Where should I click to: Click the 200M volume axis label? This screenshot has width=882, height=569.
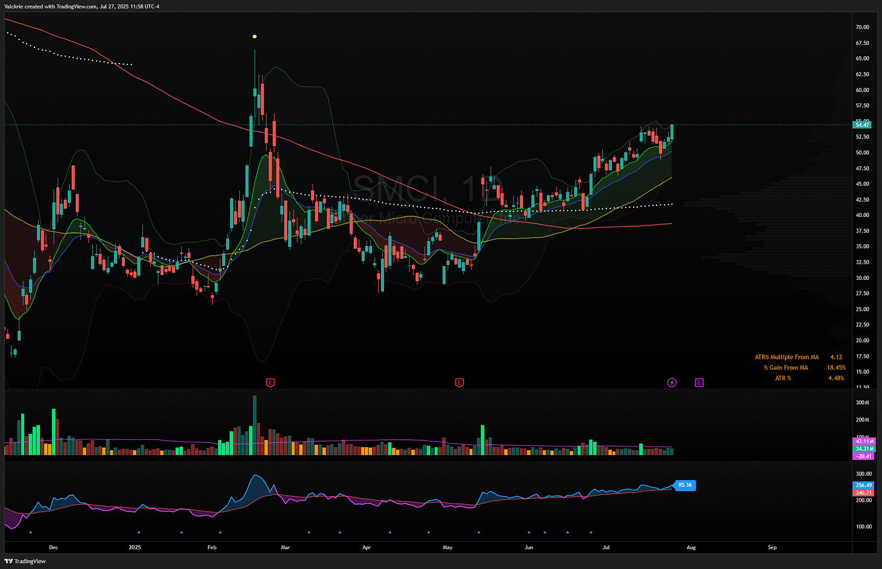click(x=863, y=420)
